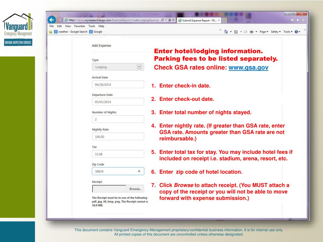
Task: Click the browser Forward arrow button
Action: 60,20
